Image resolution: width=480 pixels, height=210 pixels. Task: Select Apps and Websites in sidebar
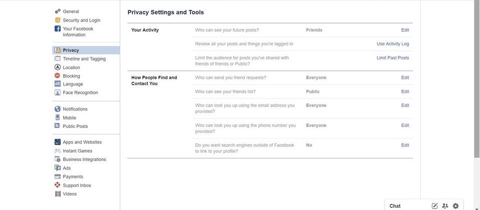tap(82, 142)
